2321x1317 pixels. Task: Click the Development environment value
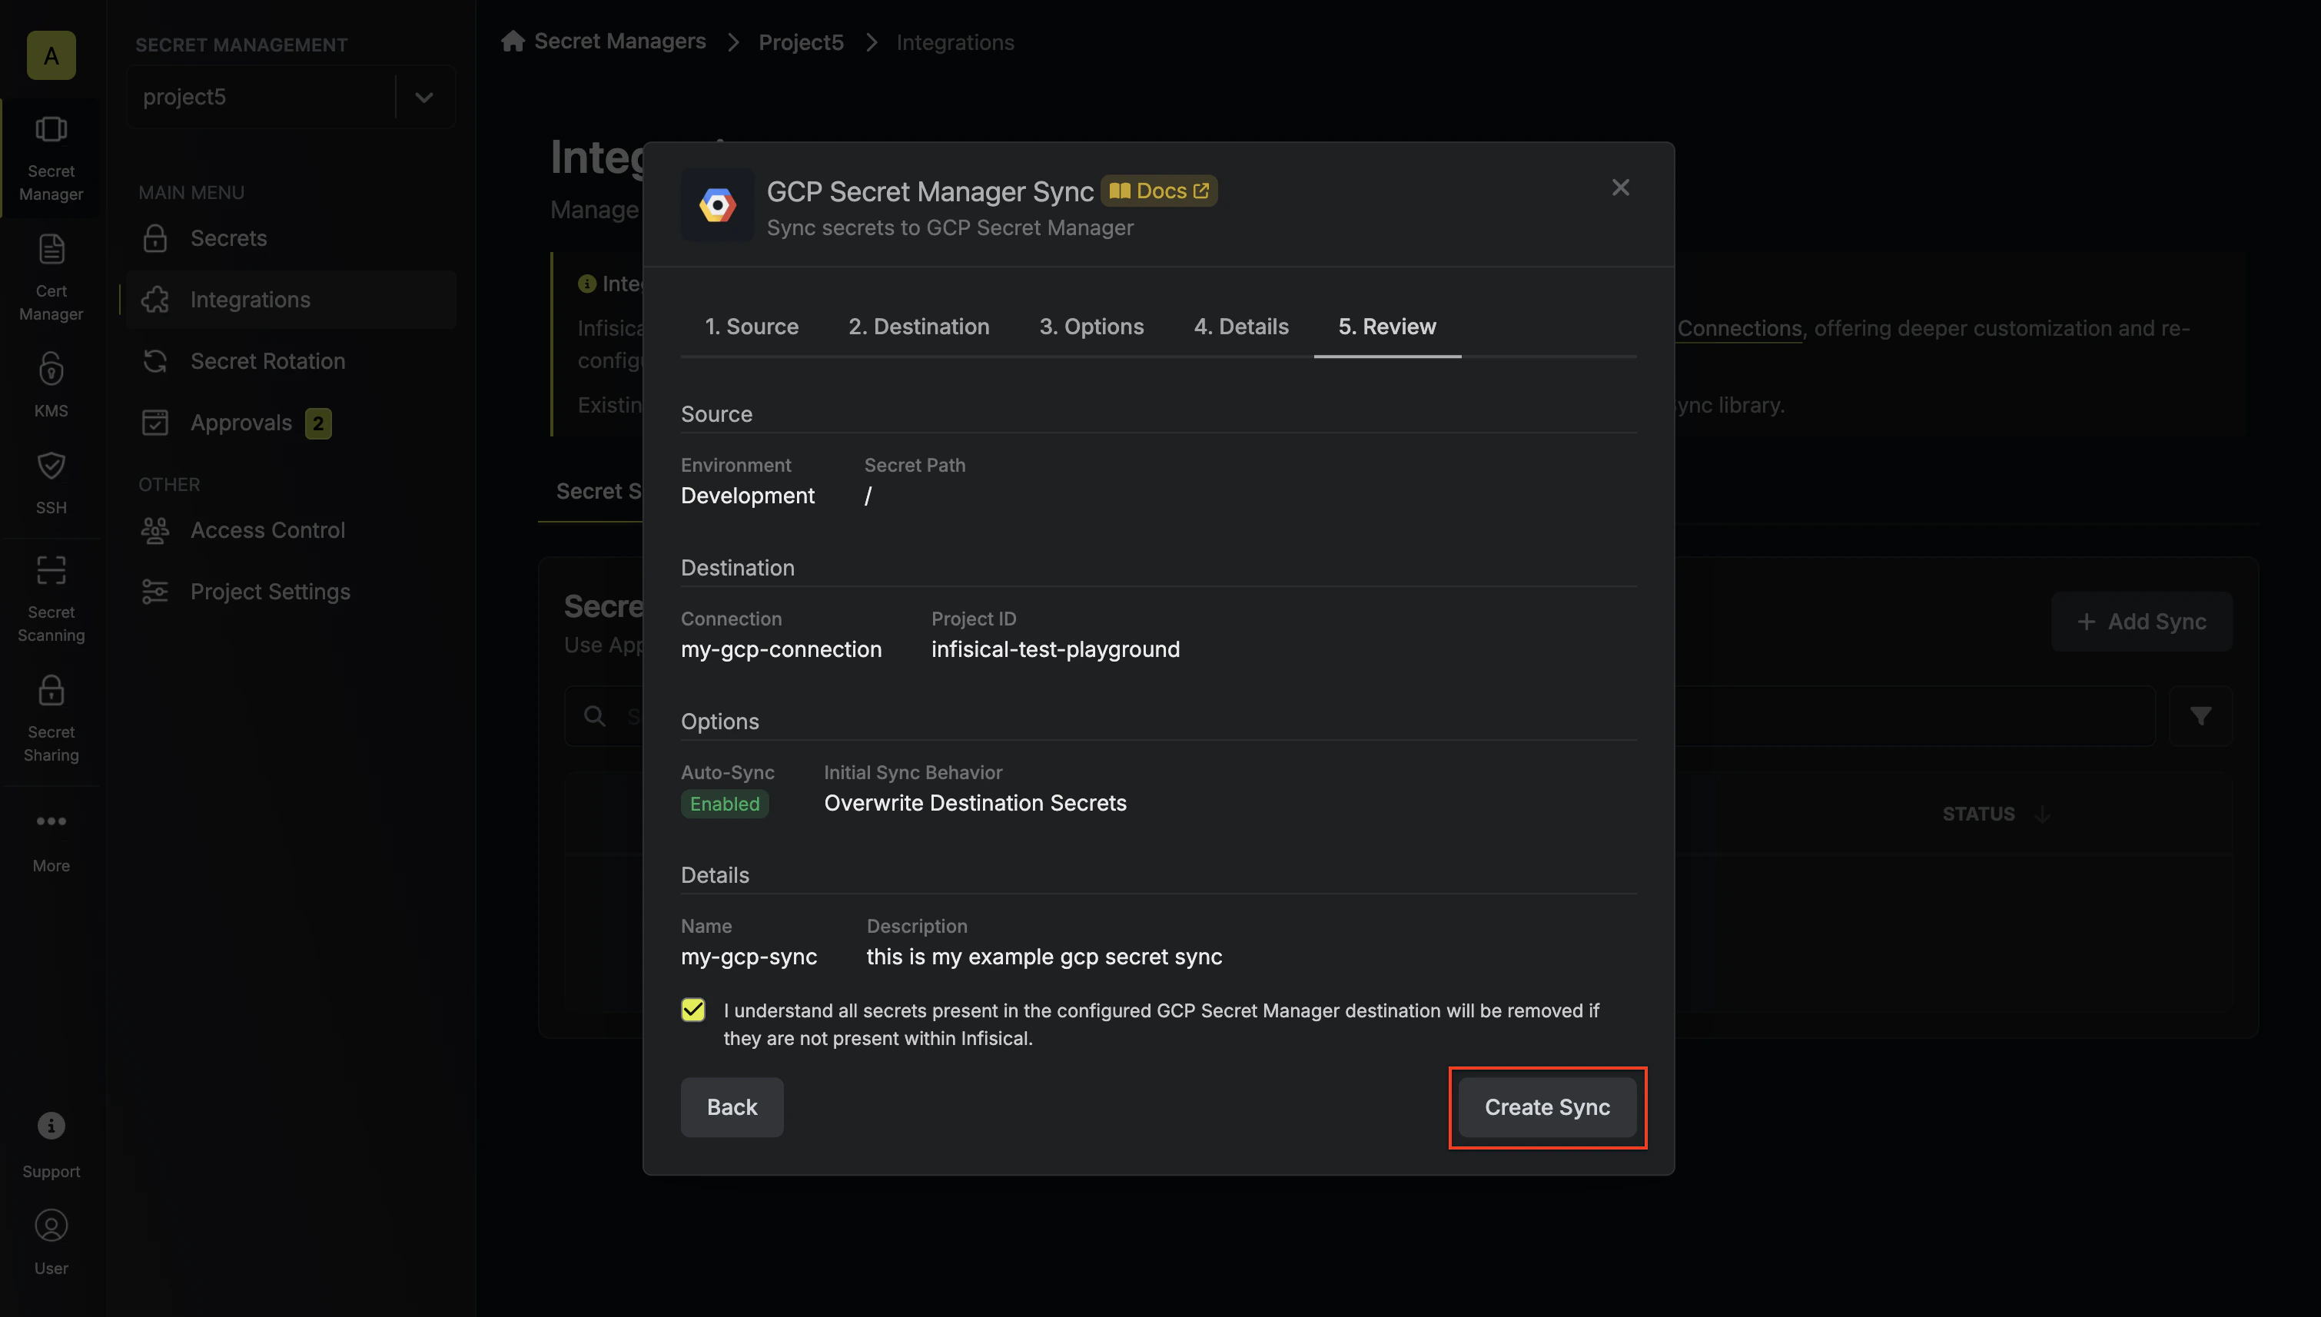coord(747,495)
